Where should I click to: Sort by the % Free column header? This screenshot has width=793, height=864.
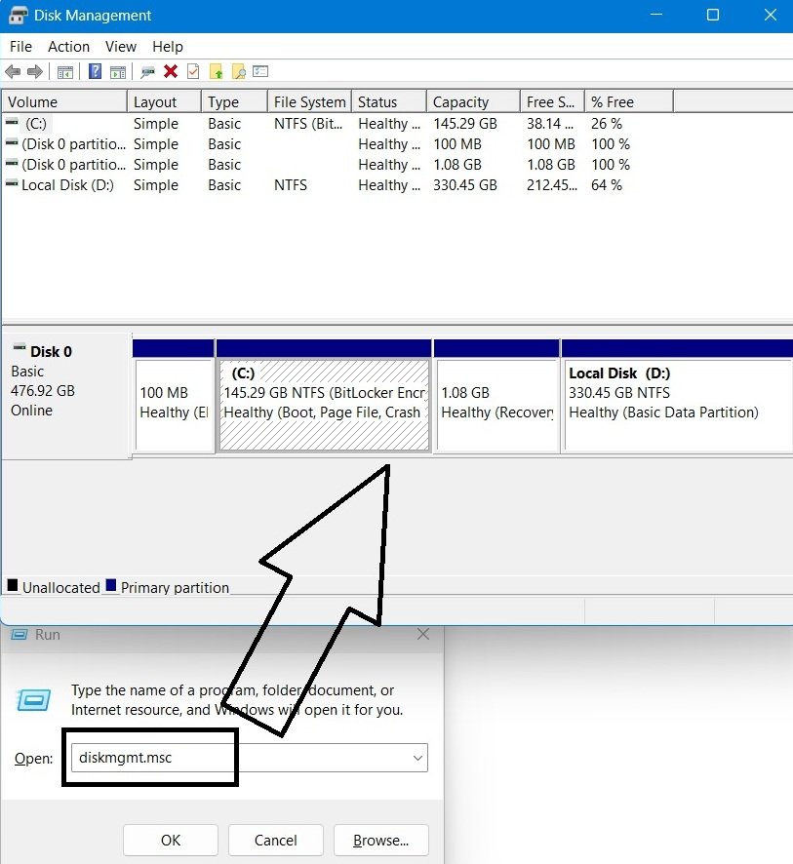(629, 102)
